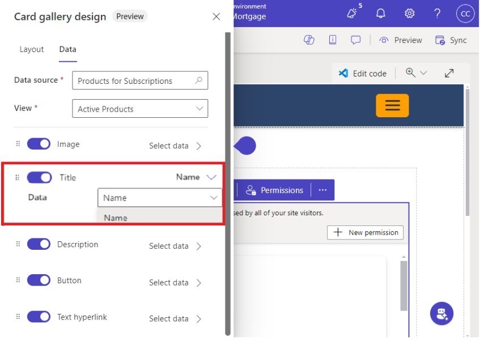This screenshot has width=480, height=341.
Task: Disable the Description toggle
Action: pos(39,244)
